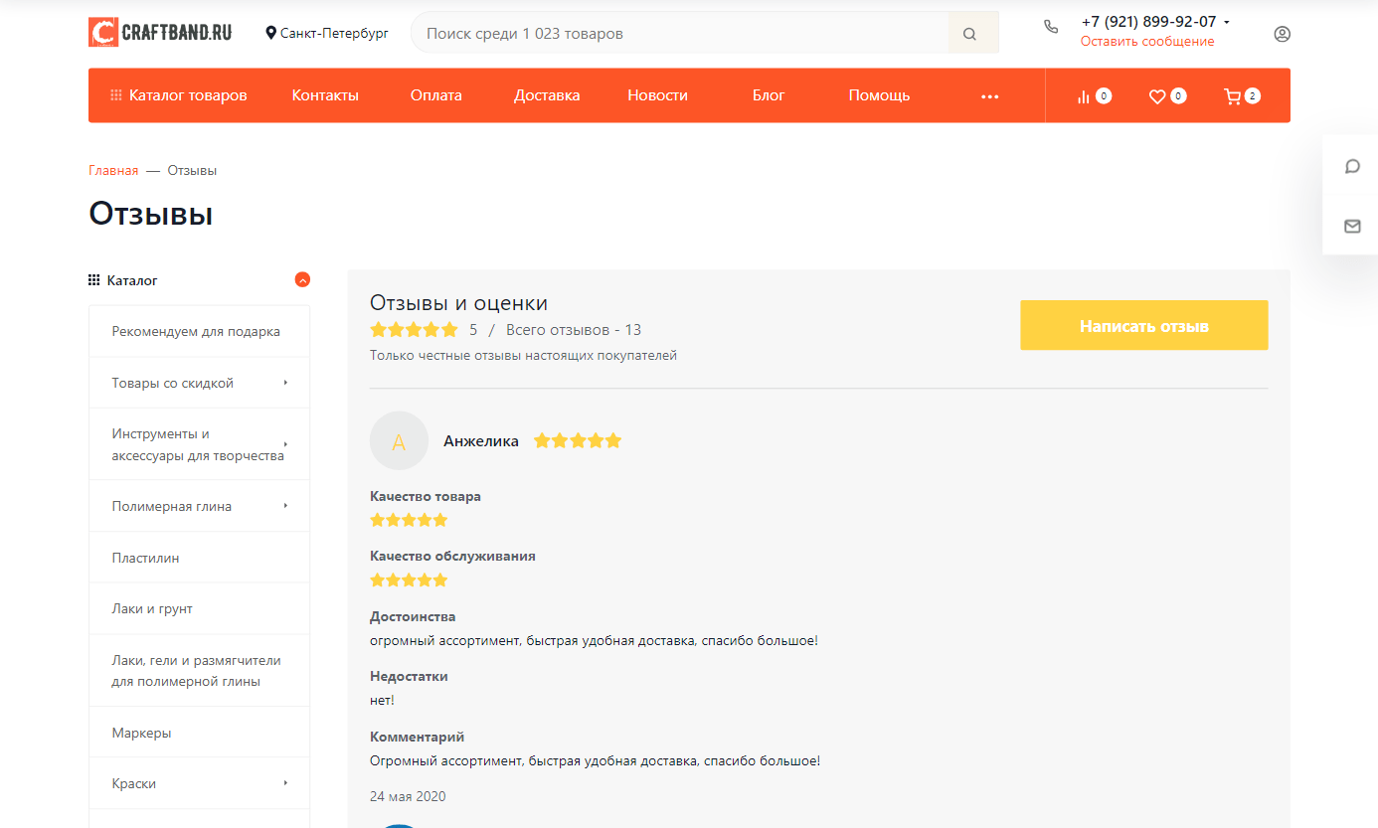Open the Доставка menu item
The height and width of the screenshot is (828, 1378).
tap(547, 95)
